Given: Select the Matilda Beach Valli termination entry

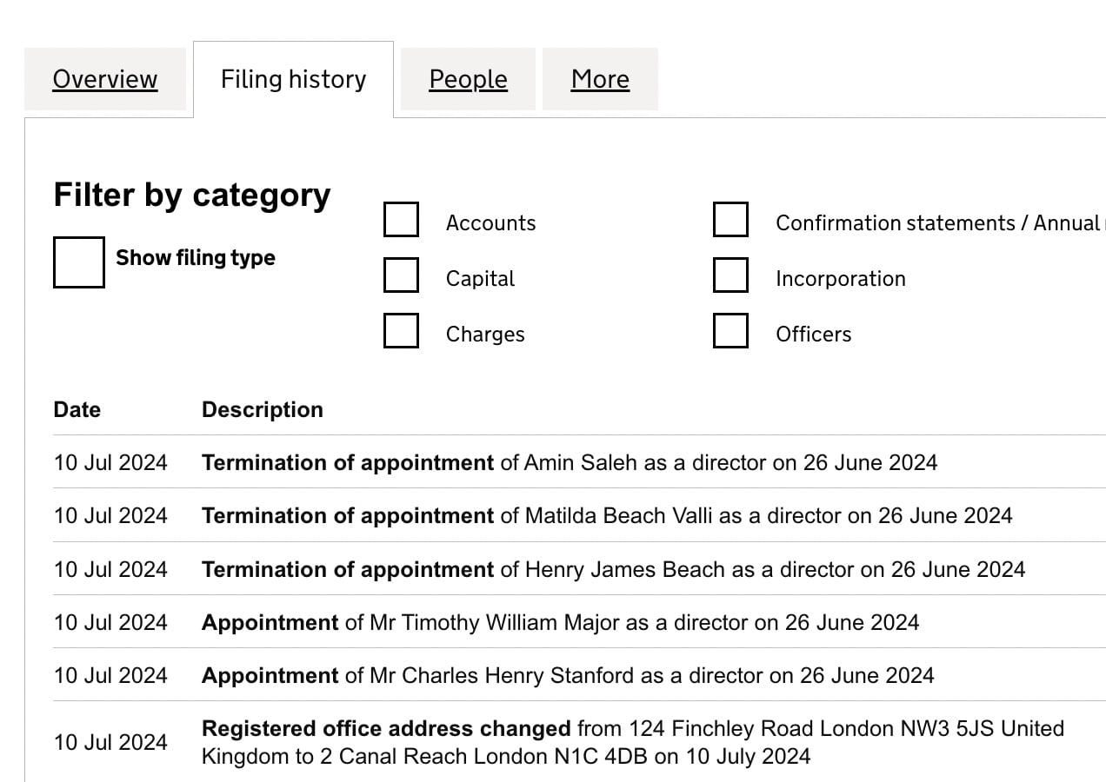Looking at the screenshot, I should pyautogui.click(x=607, y=516).
